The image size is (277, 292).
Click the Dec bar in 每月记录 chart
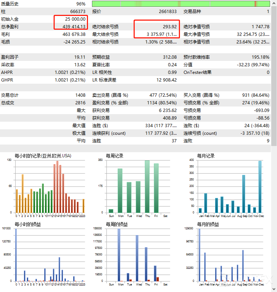coord(260,187)
